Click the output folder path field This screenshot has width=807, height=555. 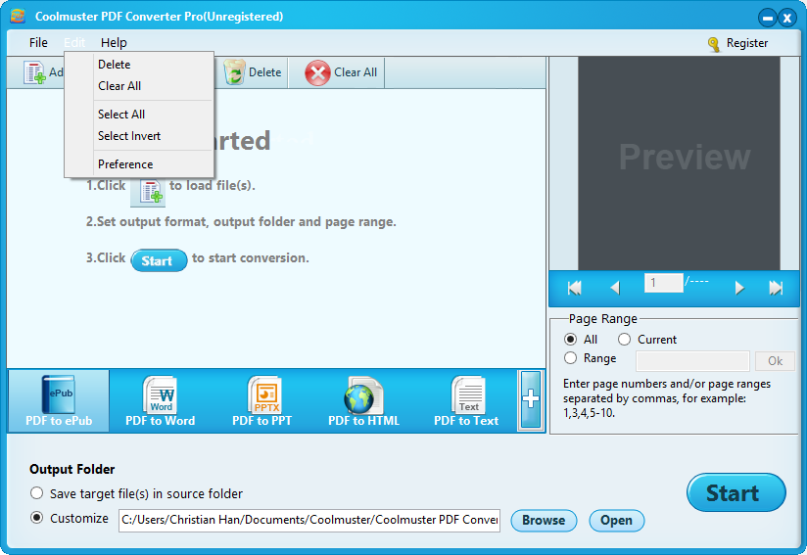tap(309, 520)
